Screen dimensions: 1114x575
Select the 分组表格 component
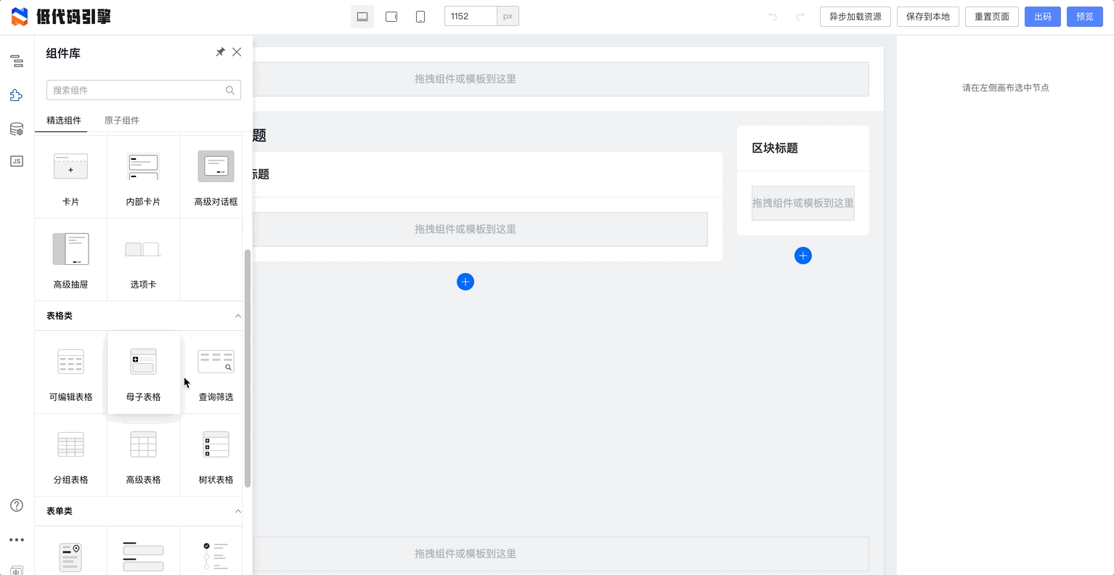[x=70, y=455]
